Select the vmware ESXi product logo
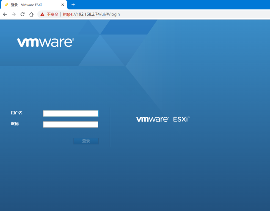Image resolution: width=270 pixels, height=211 pixels. point(163,119)
